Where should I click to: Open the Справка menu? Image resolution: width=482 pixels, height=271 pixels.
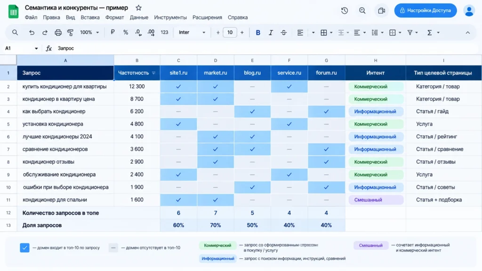click(238, 17)
